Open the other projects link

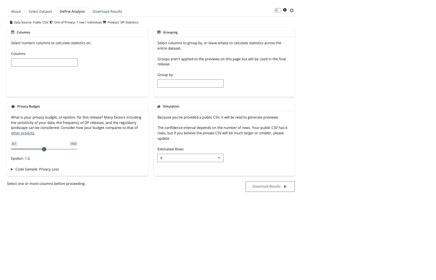coord(22,133)
